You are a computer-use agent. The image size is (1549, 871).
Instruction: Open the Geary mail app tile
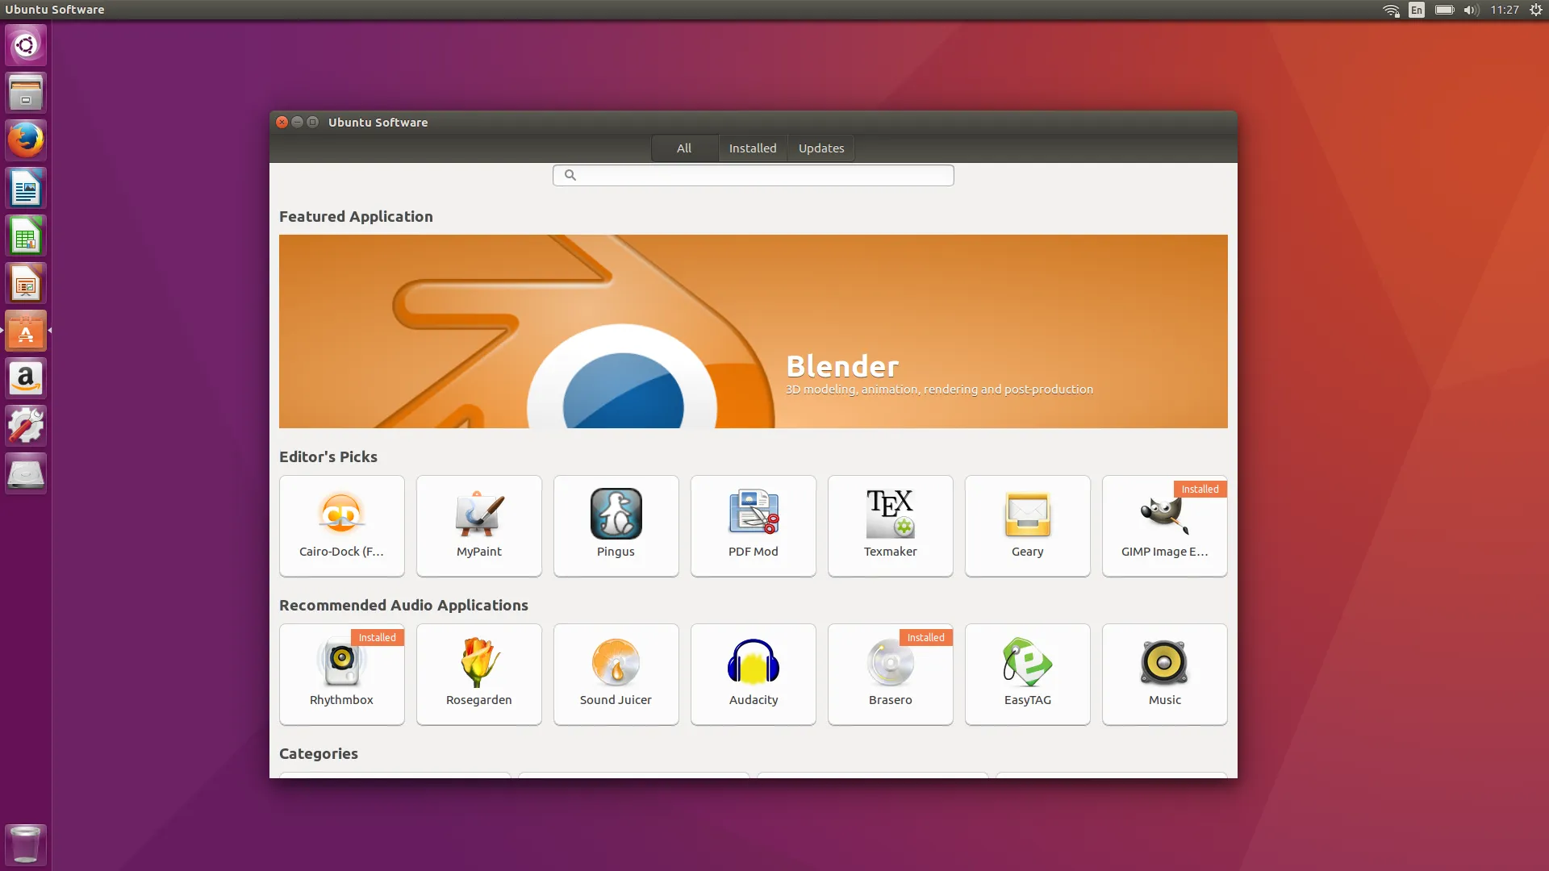pyautogui.click(x=1027, y=525)
